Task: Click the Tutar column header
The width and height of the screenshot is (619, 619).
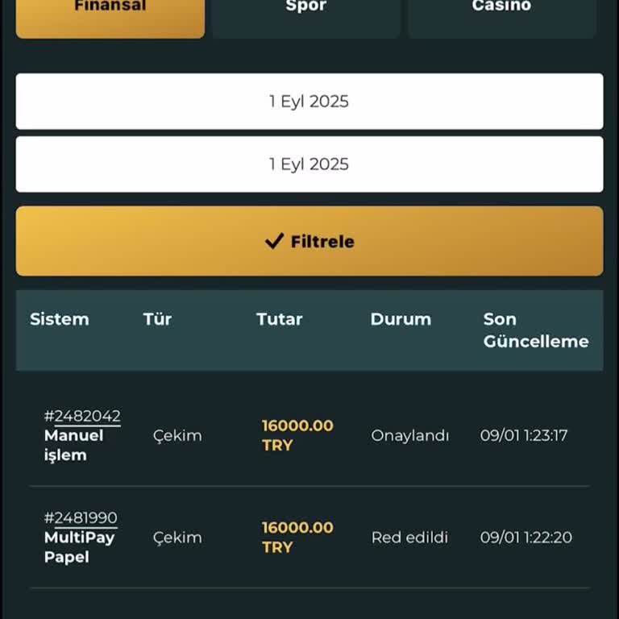Action: (279, 319)
